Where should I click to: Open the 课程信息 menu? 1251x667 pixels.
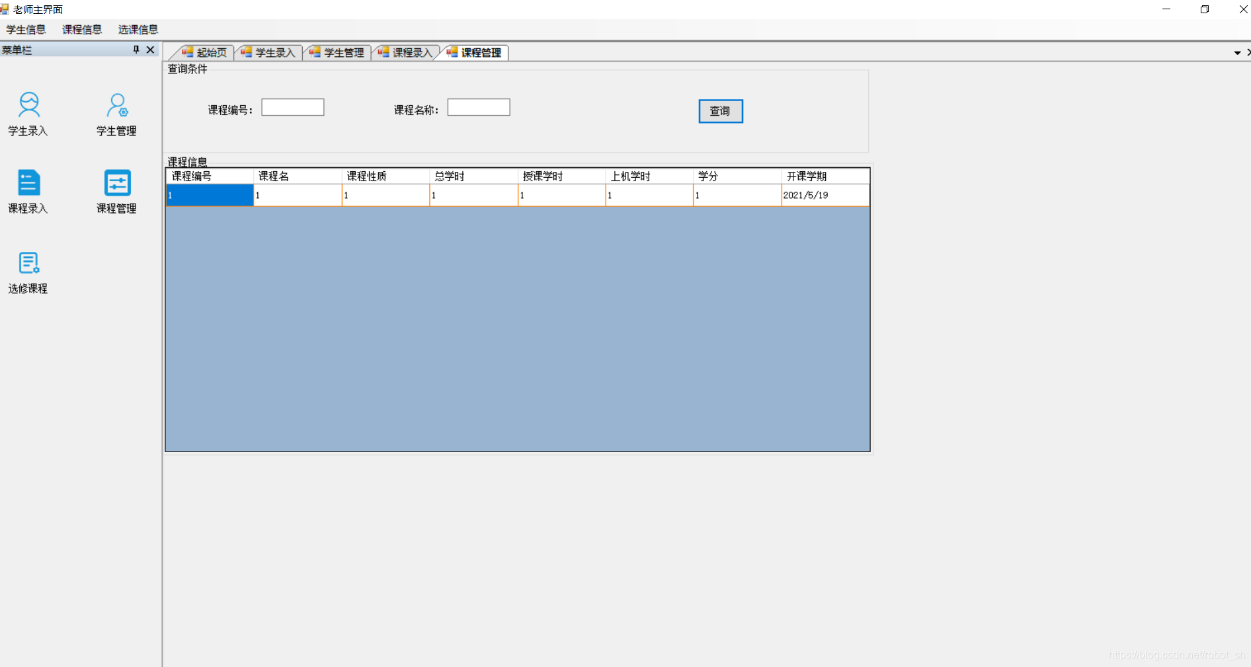click(82, 29)
